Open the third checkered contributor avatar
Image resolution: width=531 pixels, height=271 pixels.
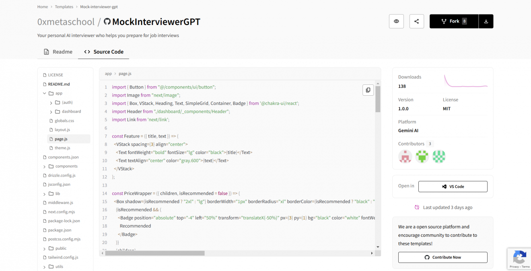(439, 156)
